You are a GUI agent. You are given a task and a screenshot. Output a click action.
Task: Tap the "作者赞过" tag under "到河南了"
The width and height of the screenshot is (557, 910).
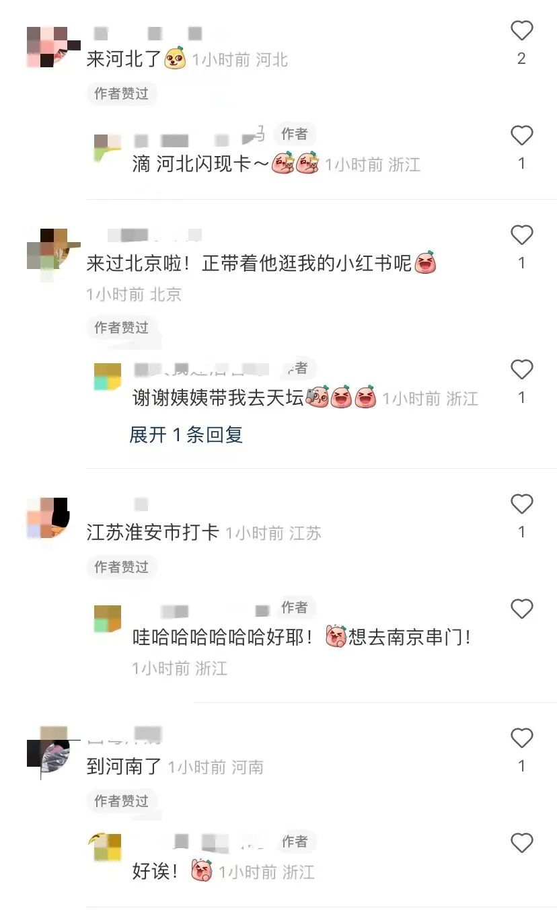click(121, 801)
